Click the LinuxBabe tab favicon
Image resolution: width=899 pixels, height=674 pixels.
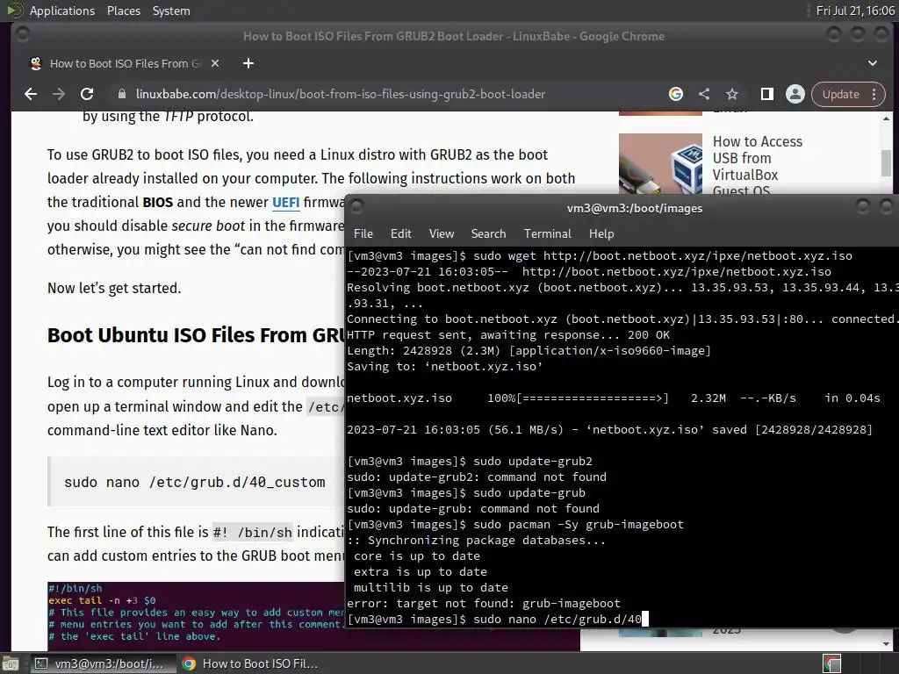tap(36, 63)
